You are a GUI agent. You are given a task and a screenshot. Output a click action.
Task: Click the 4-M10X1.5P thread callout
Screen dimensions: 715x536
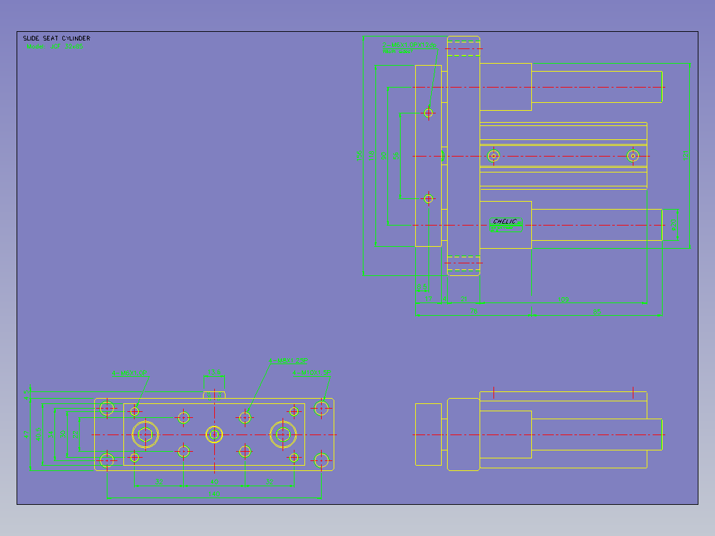tap(312, 373)
